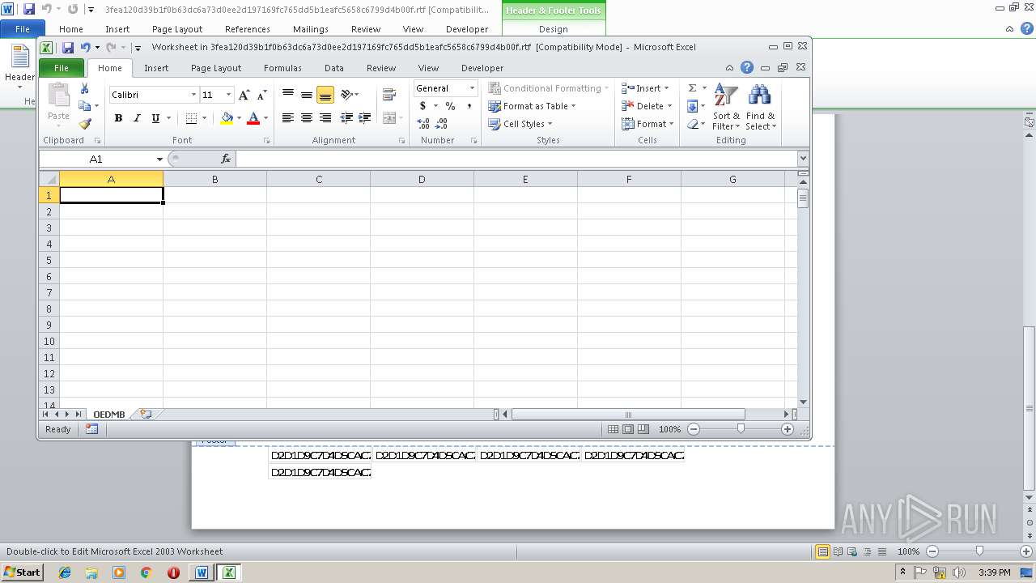Apply borders using the Borders icon

(x=191, y=118)
